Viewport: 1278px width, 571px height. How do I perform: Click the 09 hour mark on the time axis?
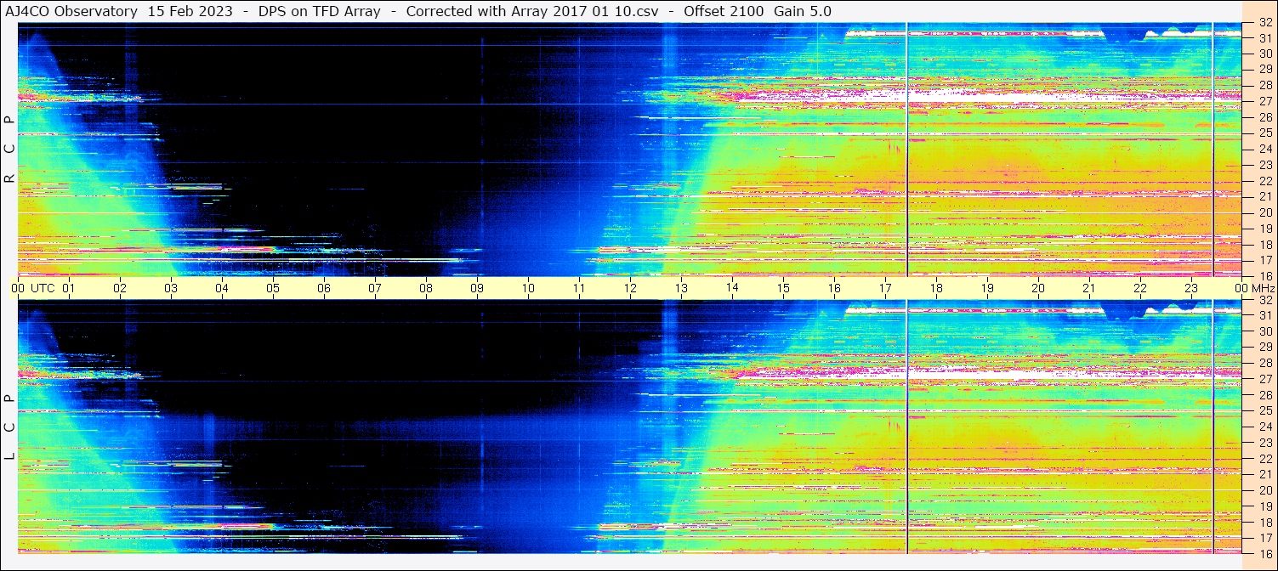tap(477, 288)
